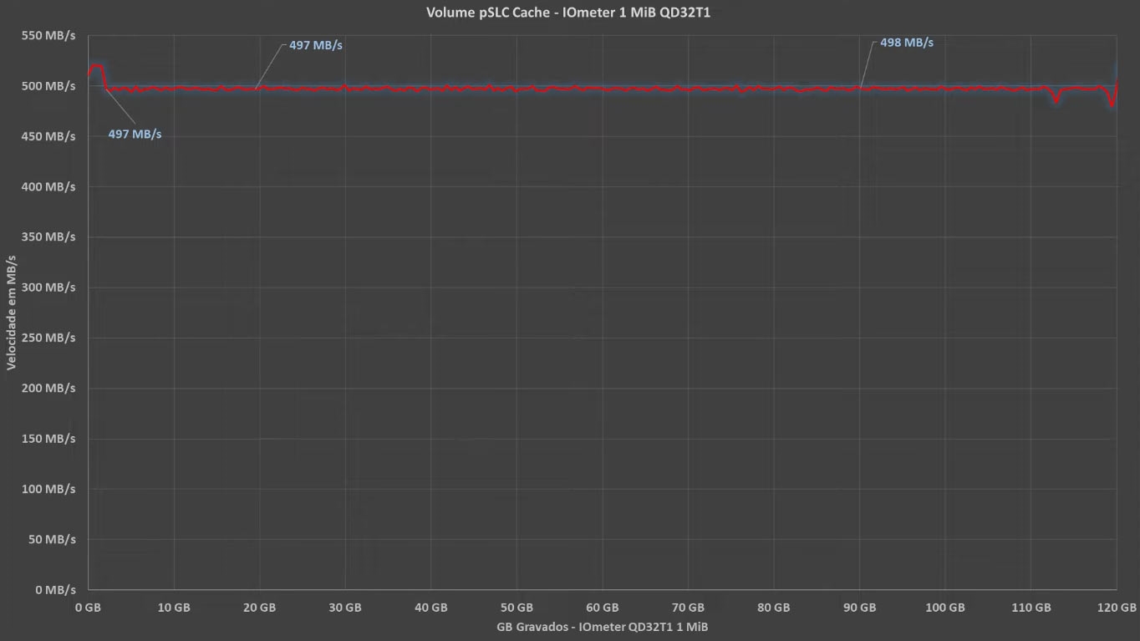The image size is (1140, 641).
Task: Click the 497 MB/s label above the line
Action: point(315,45)
